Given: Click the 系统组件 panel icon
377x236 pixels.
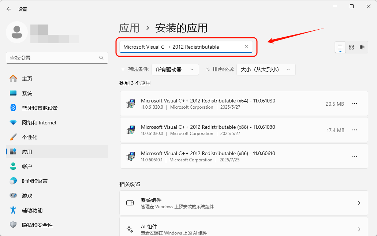Looking at the screenshot, I should 130,203.
